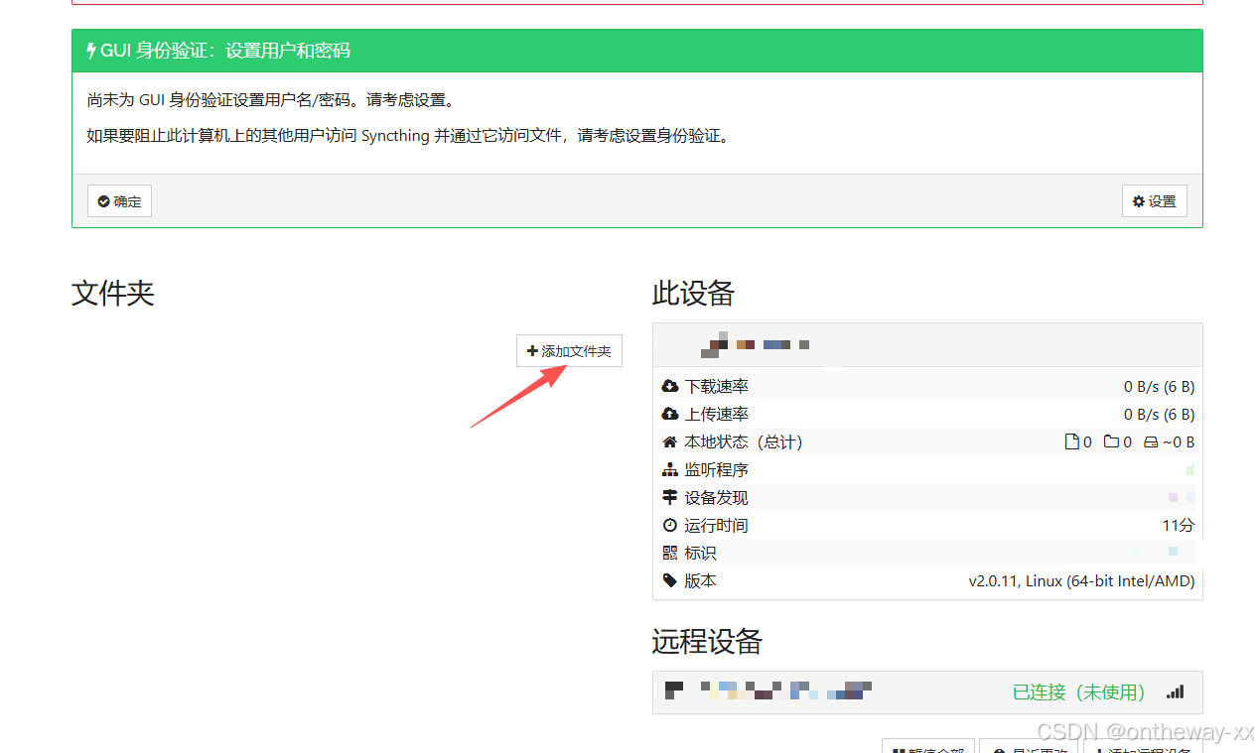
Task: Click the signpost icon beside 设备发现
Action: coord(670,497)
